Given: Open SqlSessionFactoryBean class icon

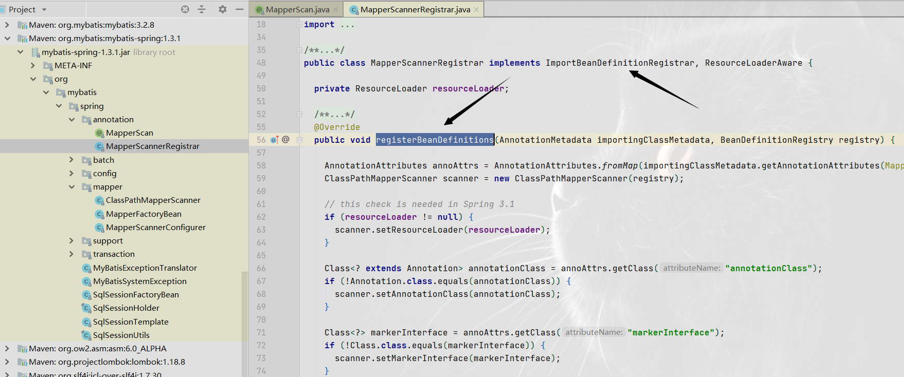Looking at the screenshot, I should [x=87, y=295].
